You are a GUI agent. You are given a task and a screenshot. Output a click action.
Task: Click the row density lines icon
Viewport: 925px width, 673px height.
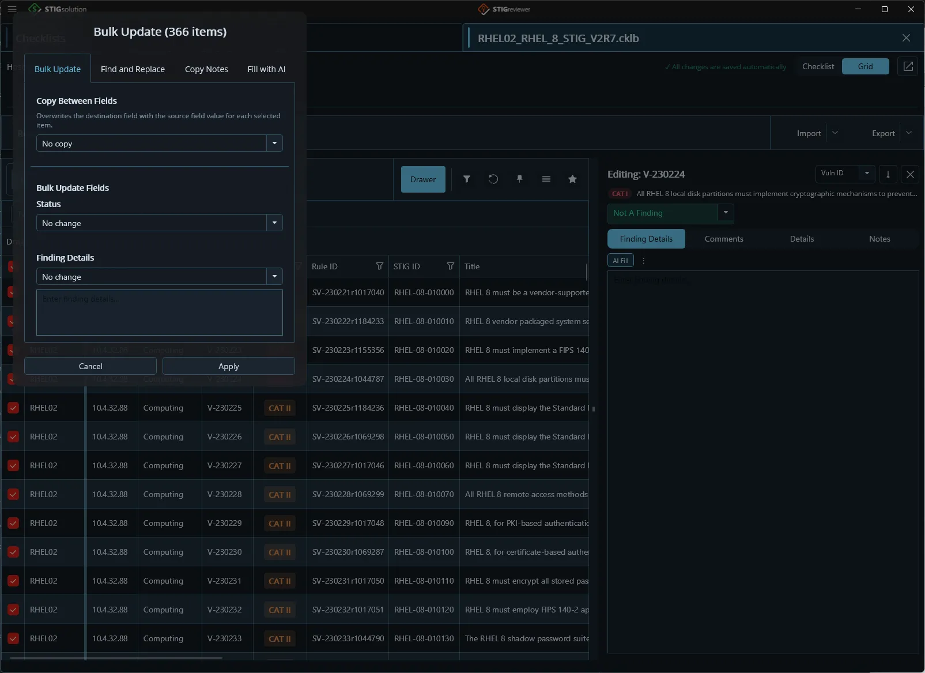point(546,179)
